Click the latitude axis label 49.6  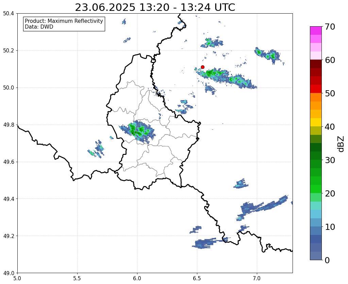[9, 162]
